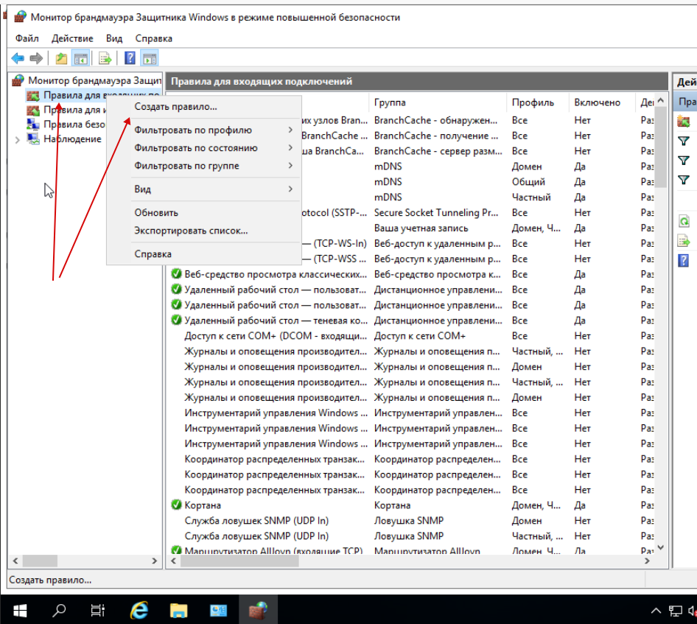Click green check icon of Кортана rule
Image resolution: width=697 pixels, height=624 pixels.
(177, 505)
